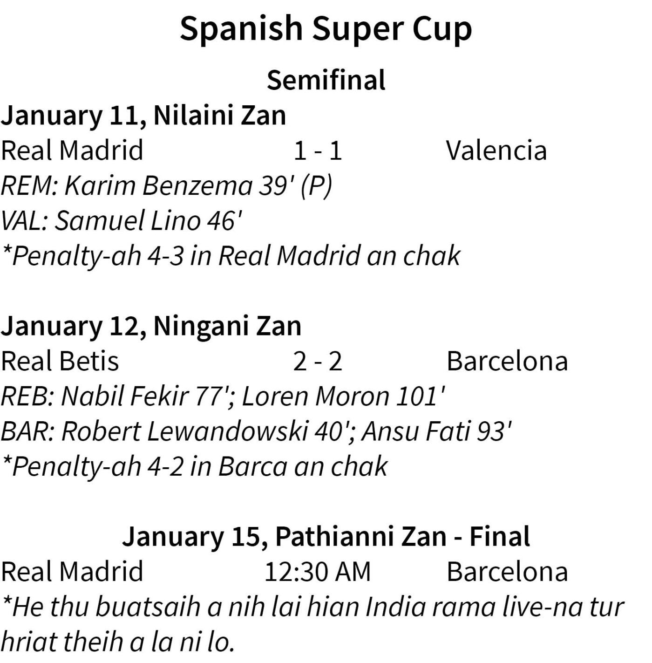Click the 2 - 2 score

318,362
